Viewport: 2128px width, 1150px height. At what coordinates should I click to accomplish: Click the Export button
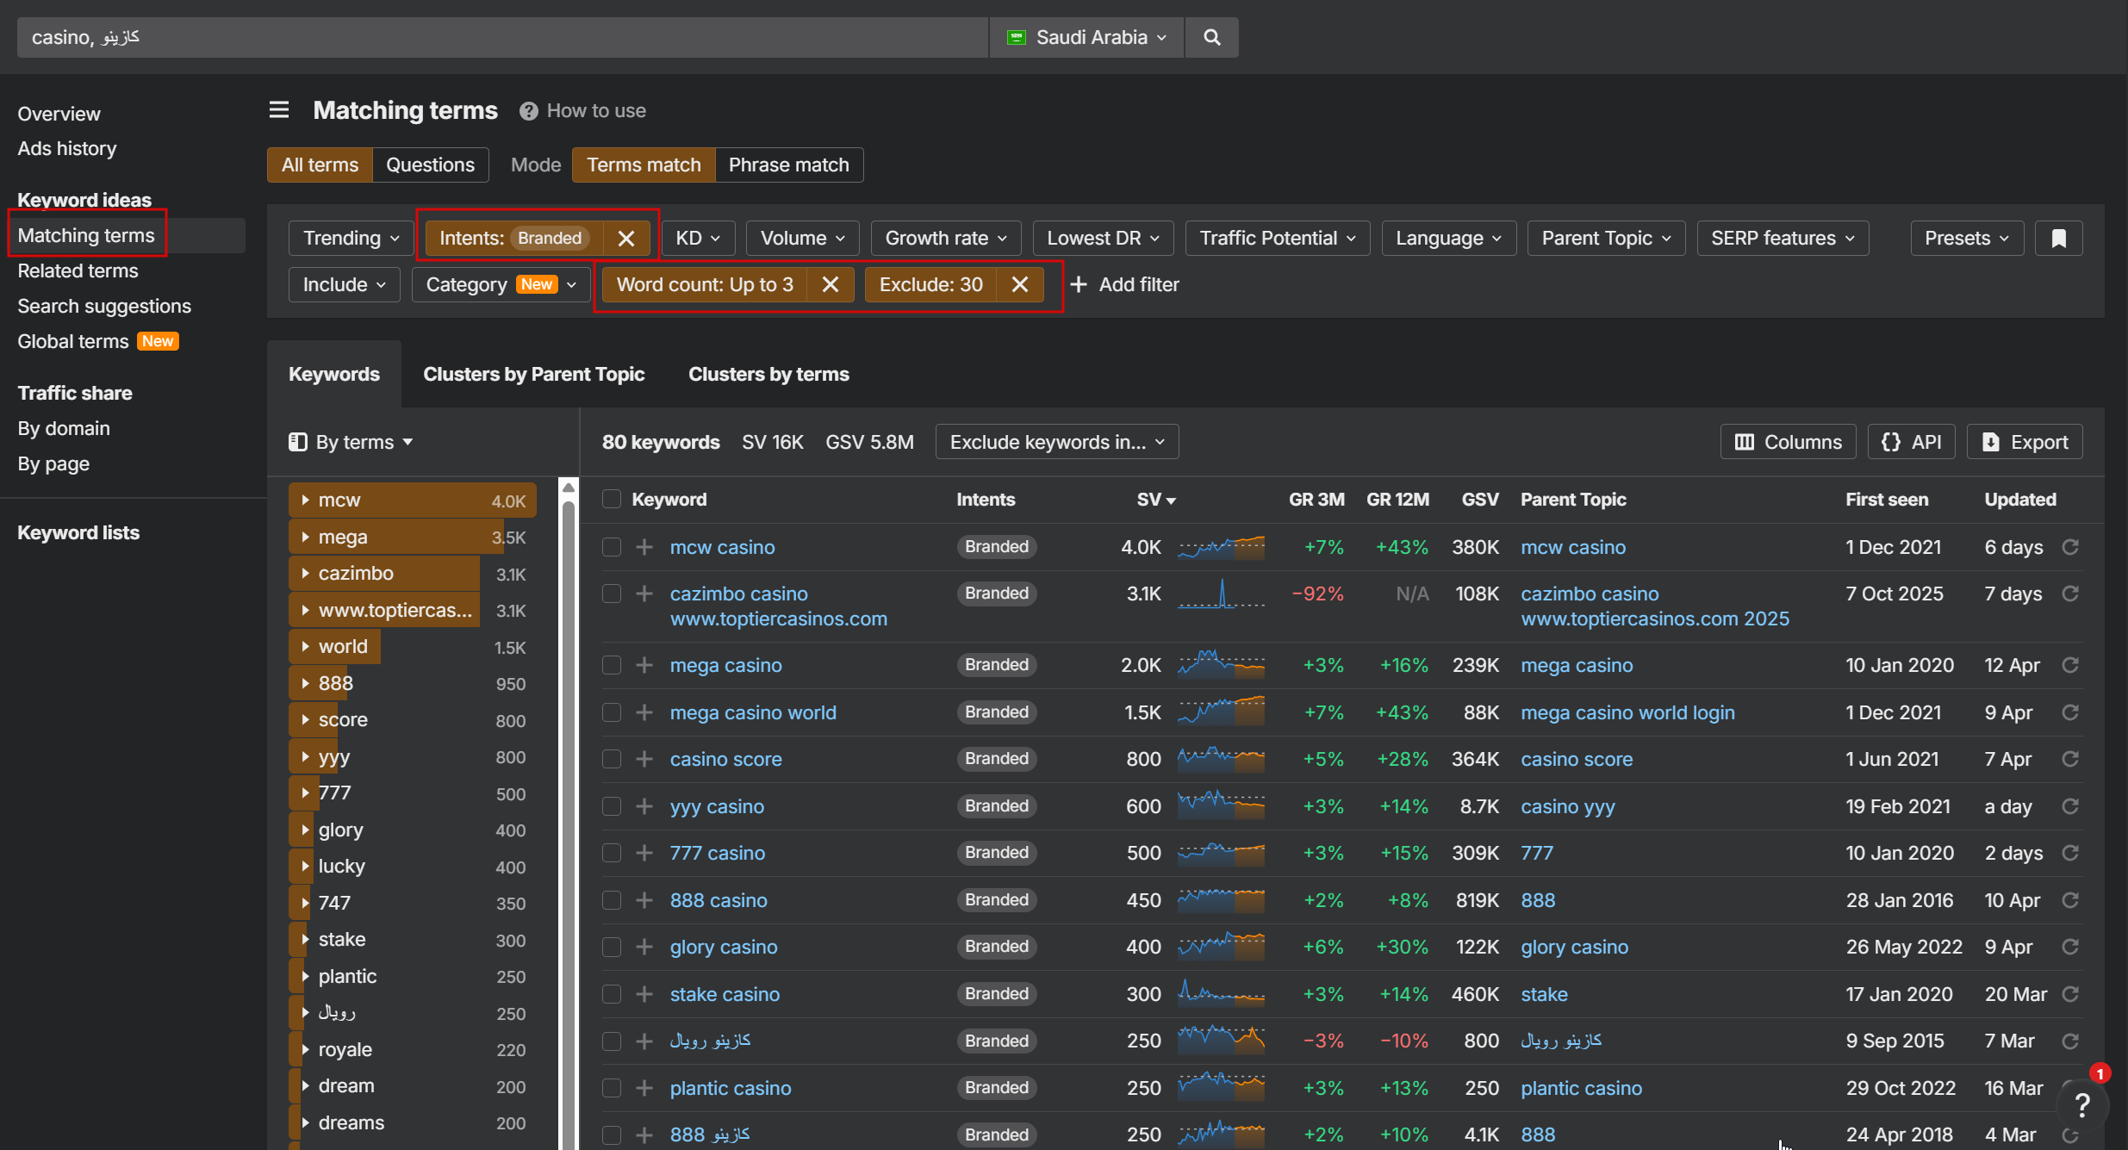click(2025, 442)
